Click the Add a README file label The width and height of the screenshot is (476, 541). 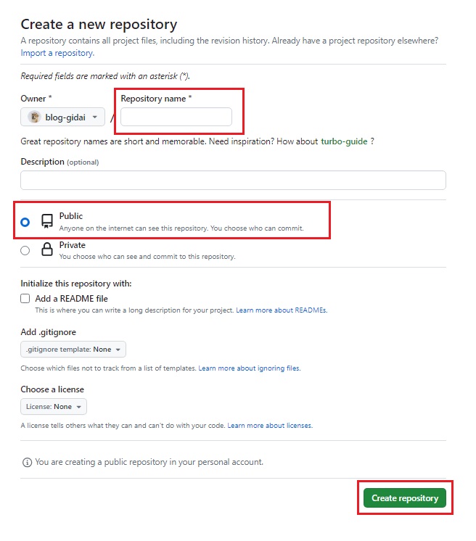pyautogui.click(x=71, y=298)
